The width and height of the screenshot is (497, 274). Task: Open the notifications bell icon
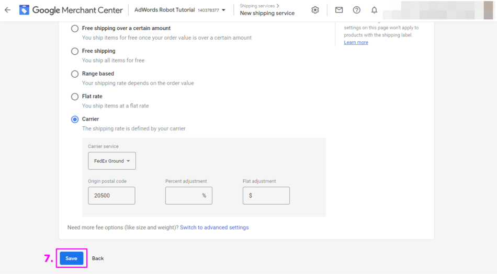(374, 10)
